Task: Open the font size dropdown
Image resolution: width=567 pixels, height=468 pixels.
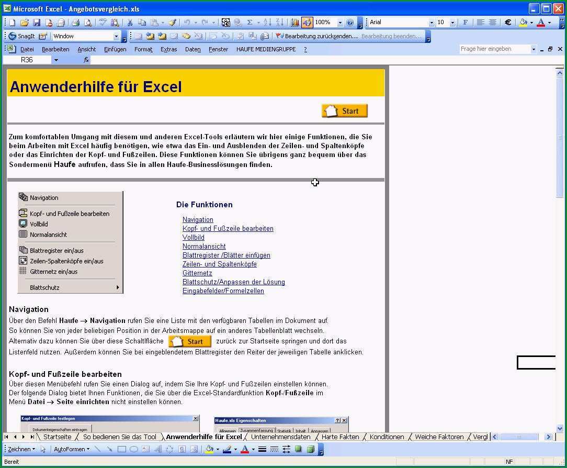Action: coord(452,23)
